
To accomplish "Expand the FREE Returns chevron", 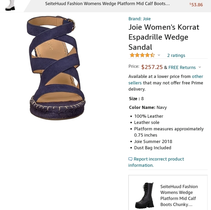I will coord(200,67).
